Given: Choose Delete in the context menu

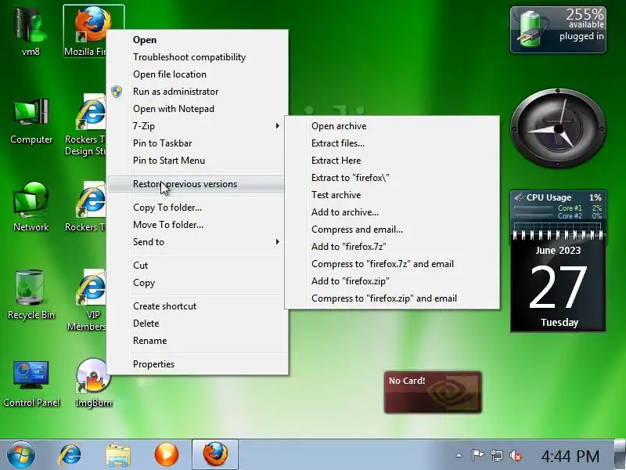Looking at the screenshot, I should (x=198, y=324).
